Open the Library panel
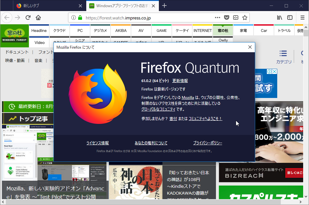Image resolution: width=309 pixels, height=205 pixels. click(x=279, y=18)
